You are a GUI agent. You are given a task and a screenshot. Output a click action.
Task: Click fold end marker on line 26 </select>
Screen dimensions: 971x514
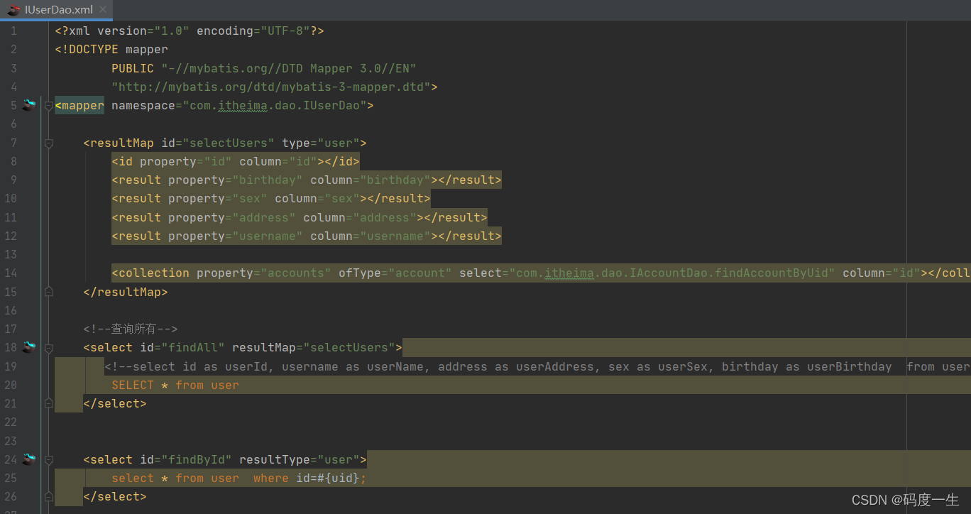[x=48, y=496]
